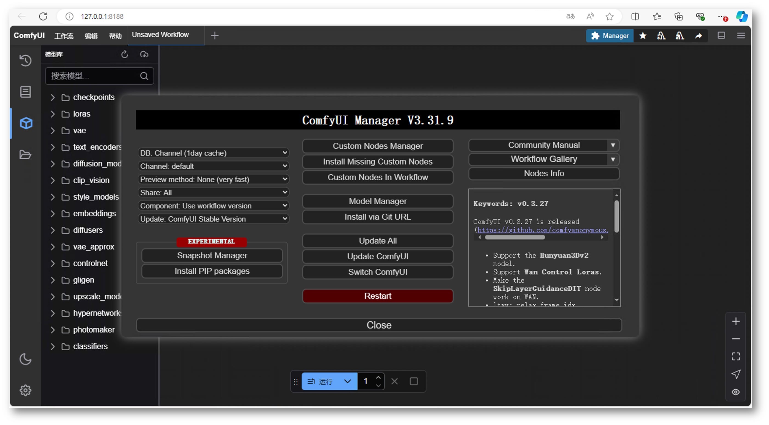
Task: Grab the run toolbar drag handle
Action: (296, 381)
